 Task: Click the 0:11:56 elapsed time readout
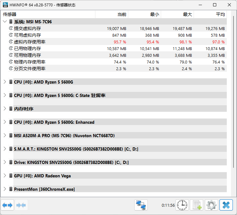click(168, 205)
